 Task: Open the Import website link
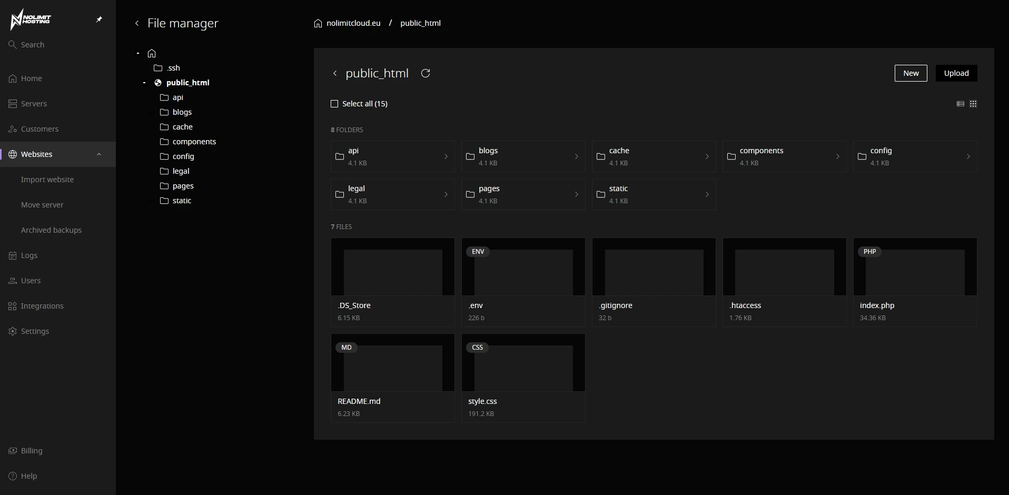point(47,180)
